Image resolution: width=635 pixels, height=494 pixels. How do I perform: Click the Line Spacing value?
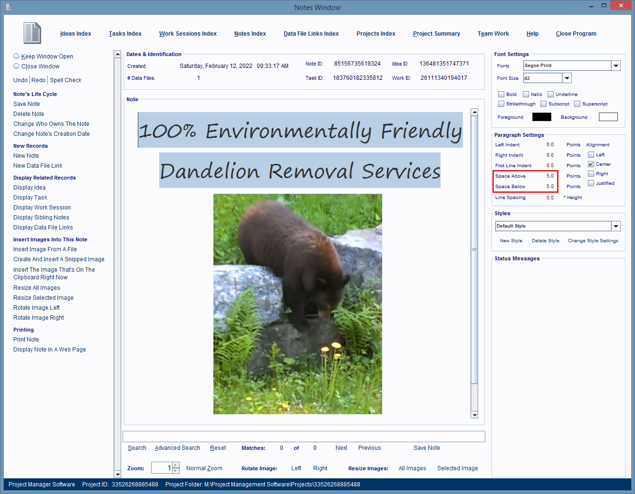tap(550, 198)
